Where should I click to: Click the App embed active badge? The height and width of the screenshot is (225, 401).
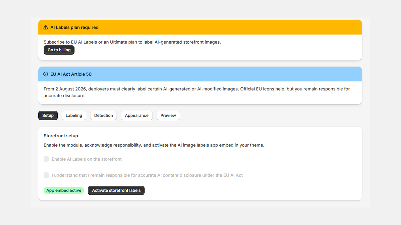[x=64, y=190]
